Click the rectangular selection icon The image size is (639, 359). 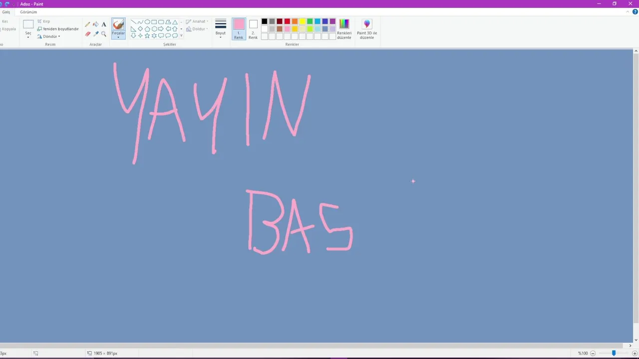[28, 24]
